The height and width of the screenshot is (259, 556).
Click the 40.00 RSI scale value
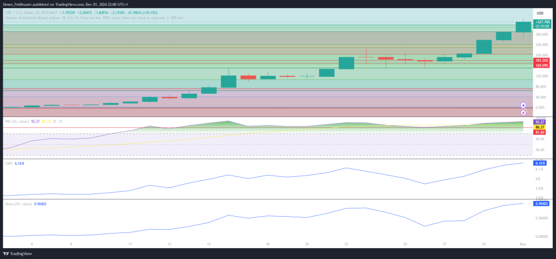pos(540,150)
